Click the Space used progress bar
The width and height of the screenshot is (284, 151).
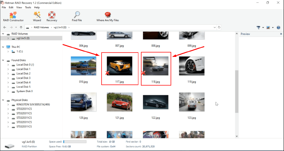[75, 142]
